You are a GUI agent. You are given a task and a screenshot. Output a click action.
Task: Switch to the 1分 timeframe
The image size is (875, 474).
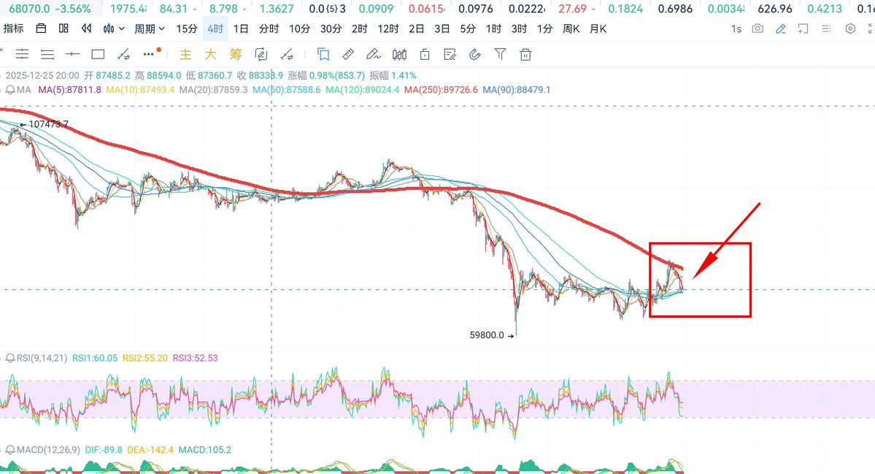(x=544, y=28)
